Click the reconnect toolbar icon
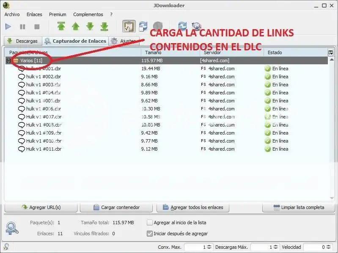 point(143,26)
